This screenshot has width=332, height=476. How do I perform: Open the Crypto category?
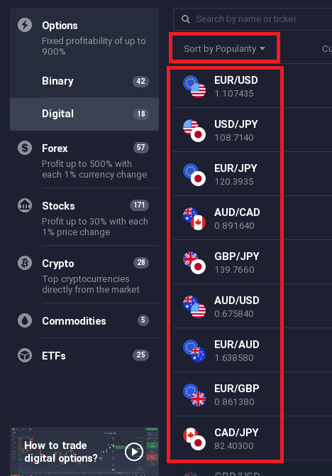[x=84, y=276]
